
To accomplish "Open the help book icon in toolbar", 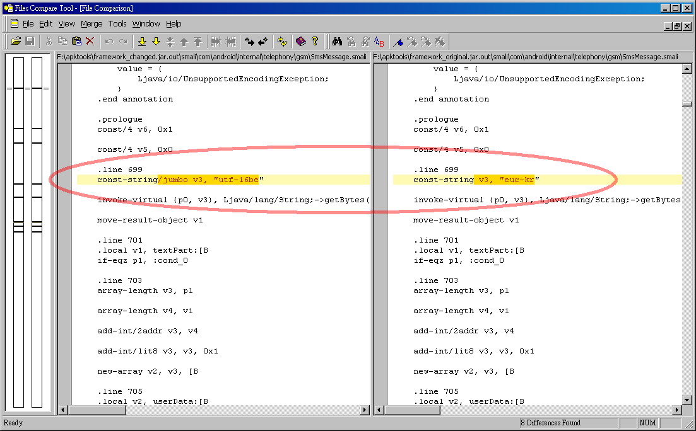I will [x=301, y=42].
